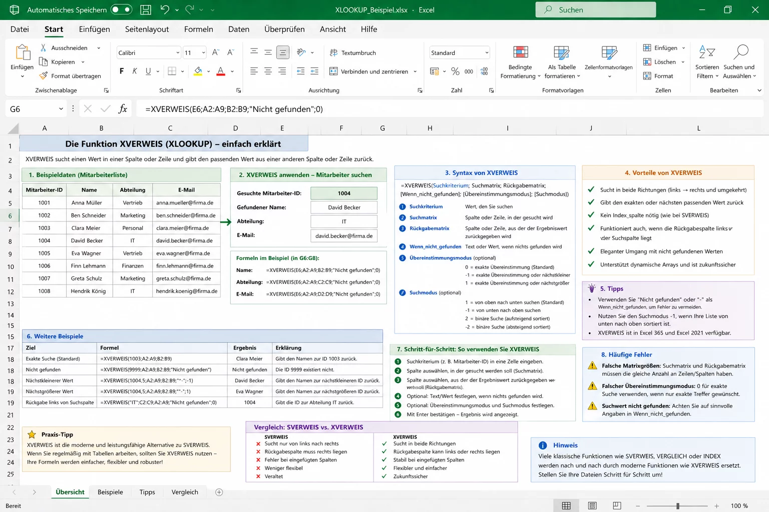Toggle Textumbruch wrap text
The image size is (769, 512).
point(353,53)
